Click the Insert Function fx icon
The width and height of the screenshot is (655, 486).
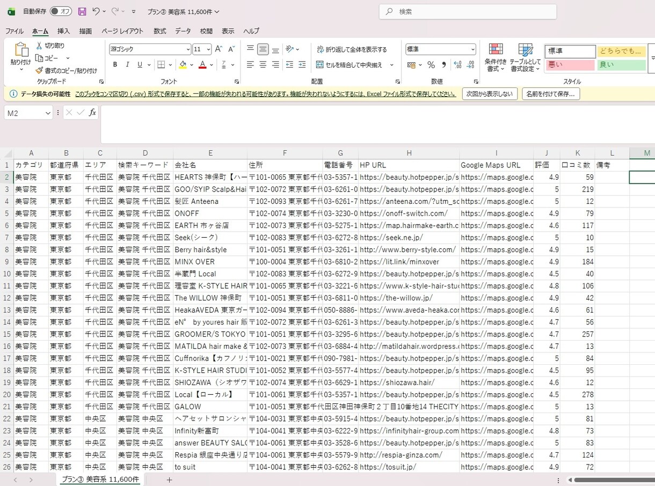[x=92, y=112]
